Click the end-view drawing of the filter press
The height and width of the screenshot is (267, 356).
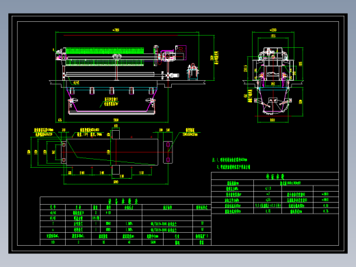(x=273, y=81)
